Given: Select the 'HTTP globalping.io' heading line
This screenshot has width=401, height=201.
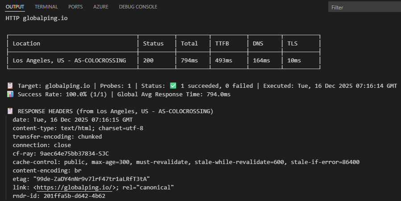Looking at the screenshot, I should (x=37, y=18).
